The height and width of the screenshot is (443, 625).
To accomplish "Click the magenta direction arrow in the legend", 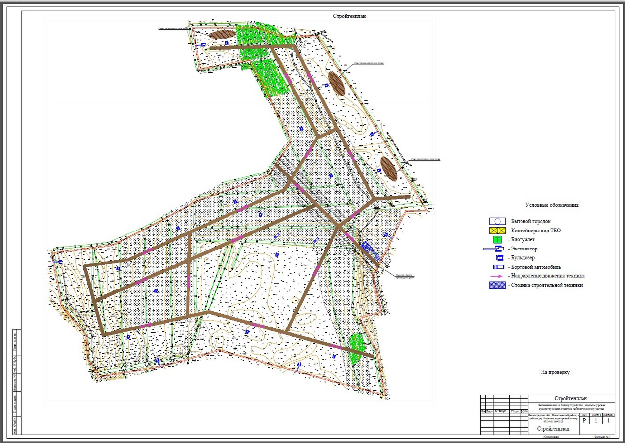I will coord(497,276).
